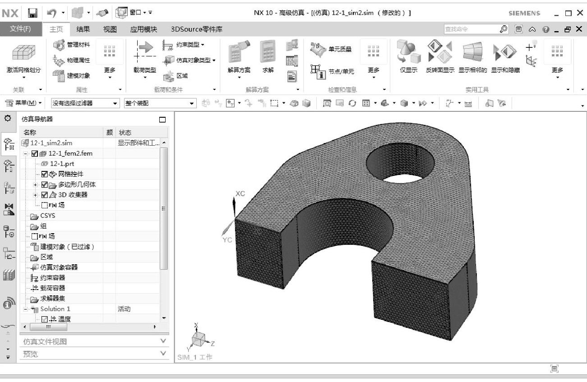Toggle the 3D Collectors (3D 收集器) checkbox
The image size is (587, 382).
click(x=45, y=195)
